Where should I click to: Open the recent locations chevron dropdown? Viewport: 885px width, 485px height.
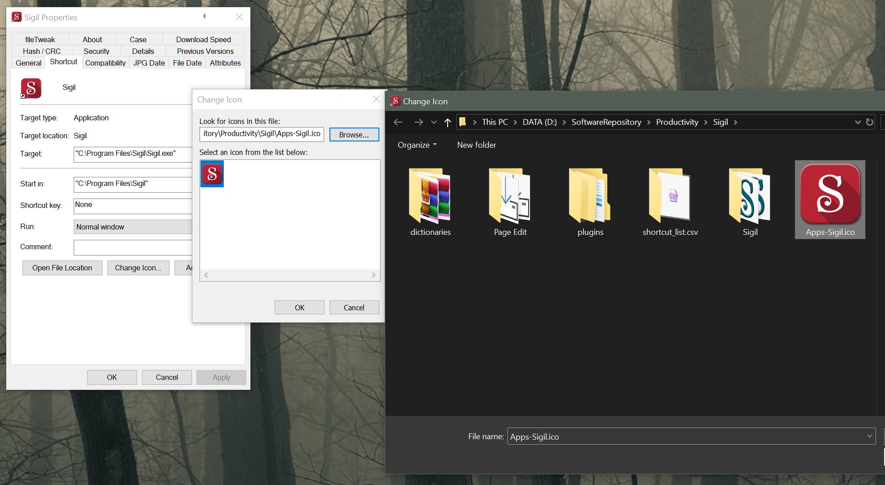coord(433,122)
